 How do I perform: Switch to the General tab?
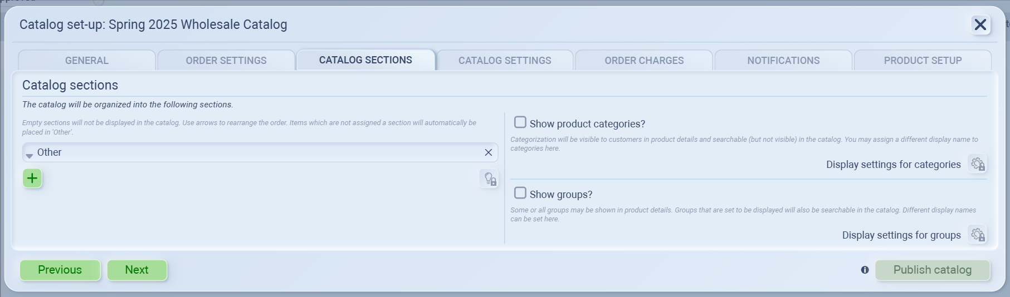click(87, 61)
